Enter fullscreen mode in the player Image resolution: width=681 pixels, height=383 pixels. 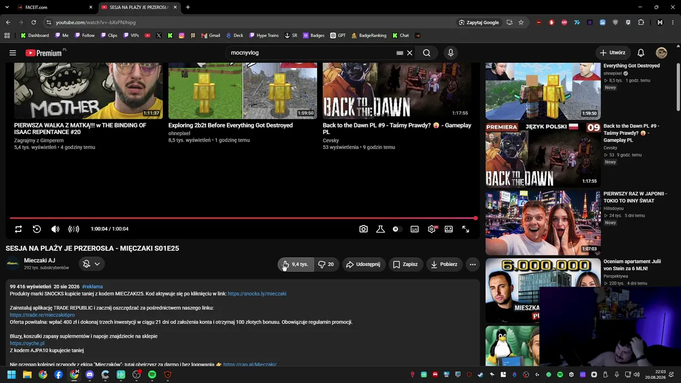click(466, 229)
